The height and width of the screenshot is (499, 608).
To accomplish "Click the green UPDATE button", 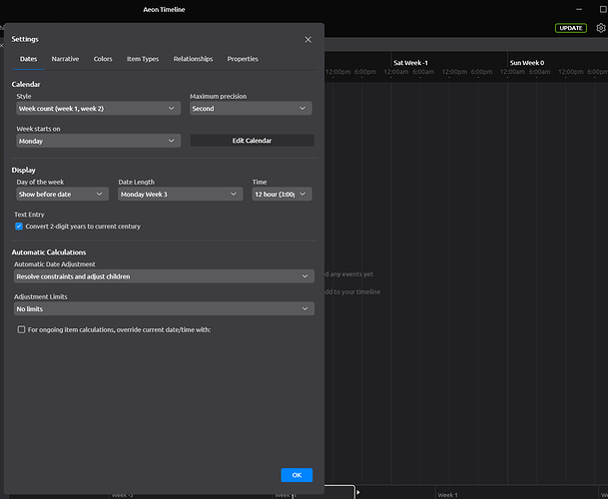I will (x=571, y=28).
